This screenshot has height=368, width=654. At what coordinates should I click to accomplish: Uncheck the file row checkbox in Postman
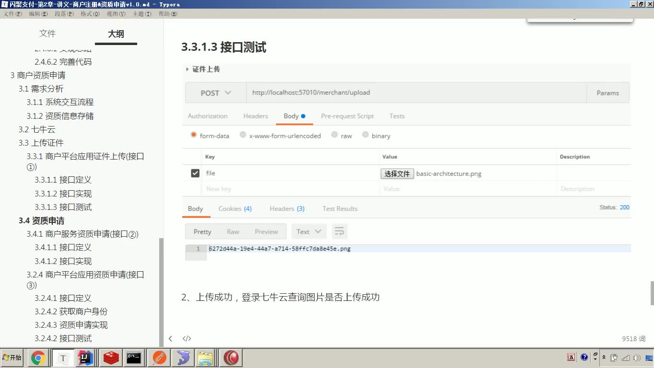point(195,173)
